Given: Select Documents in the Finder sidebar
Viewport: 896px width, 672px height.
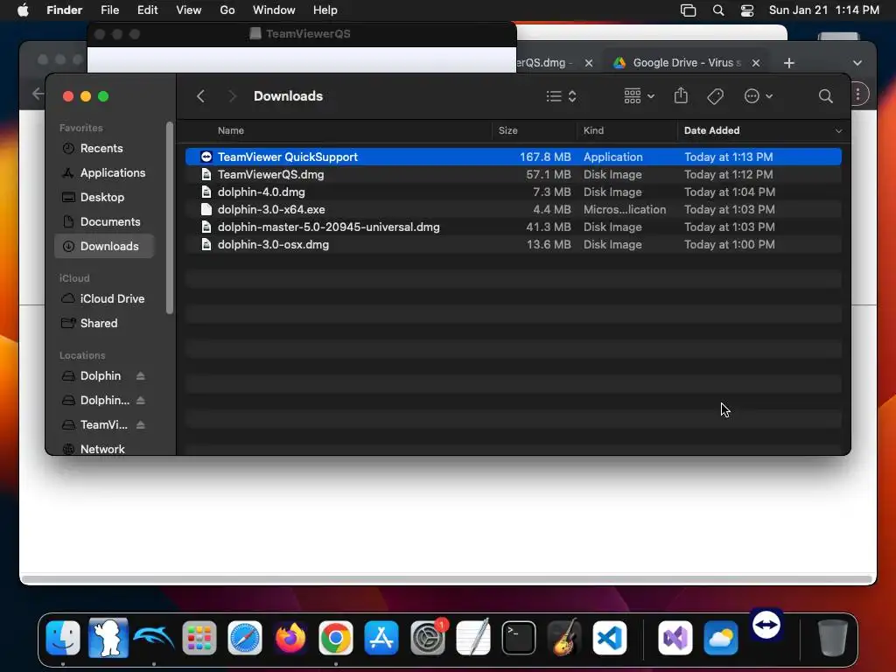Looking at the screenshot, I should tap(105, 221).
